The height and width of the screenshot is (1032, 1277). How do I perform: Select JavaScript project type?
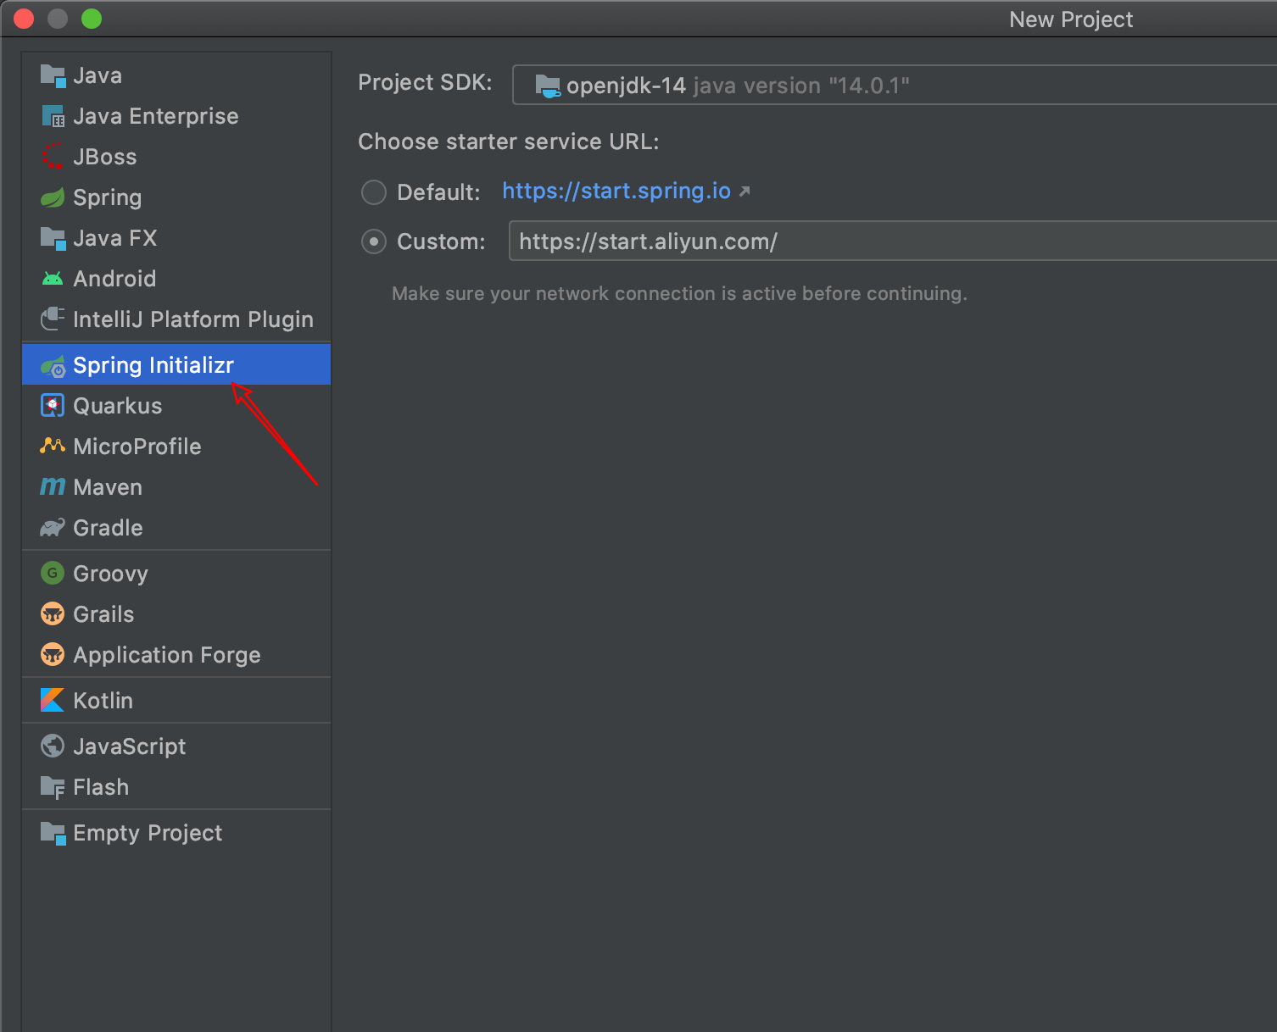[176, 746]
